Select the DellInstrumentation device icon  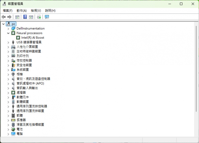coord(13,28)
